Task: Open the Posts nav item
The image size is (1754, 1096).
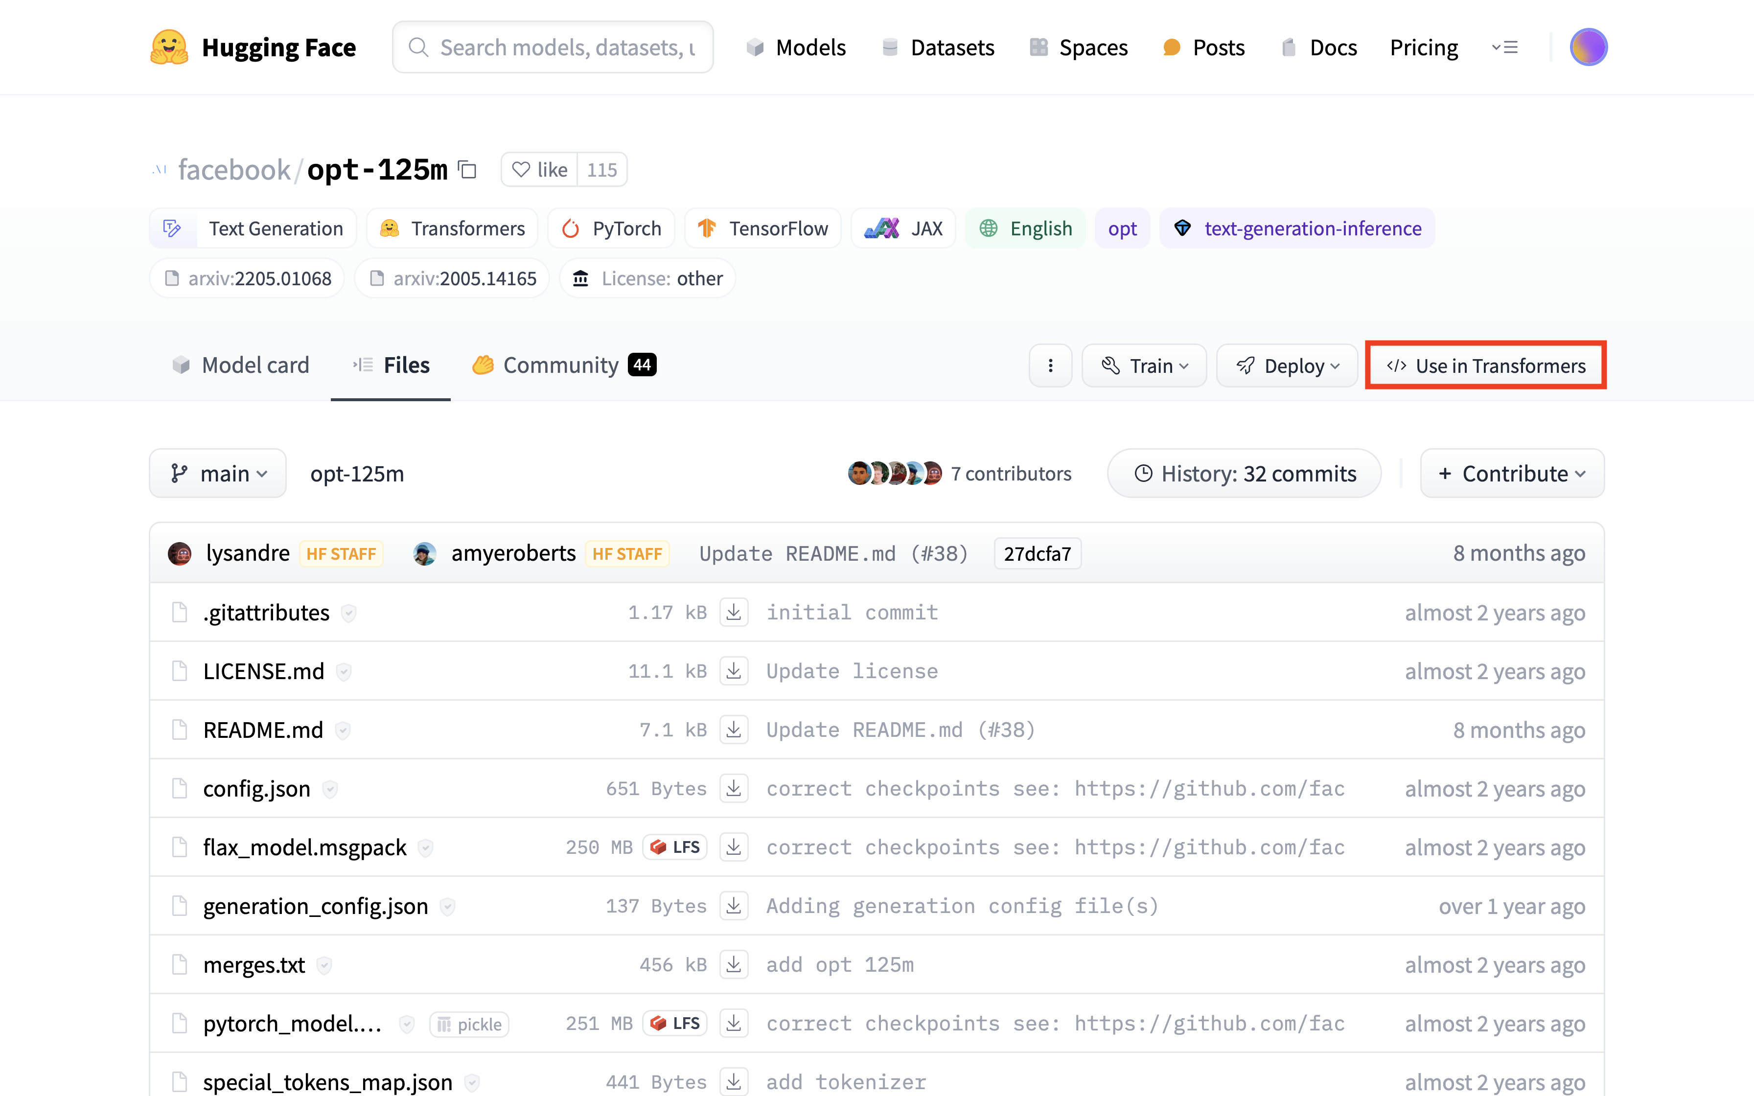Action: point(1204,47)
